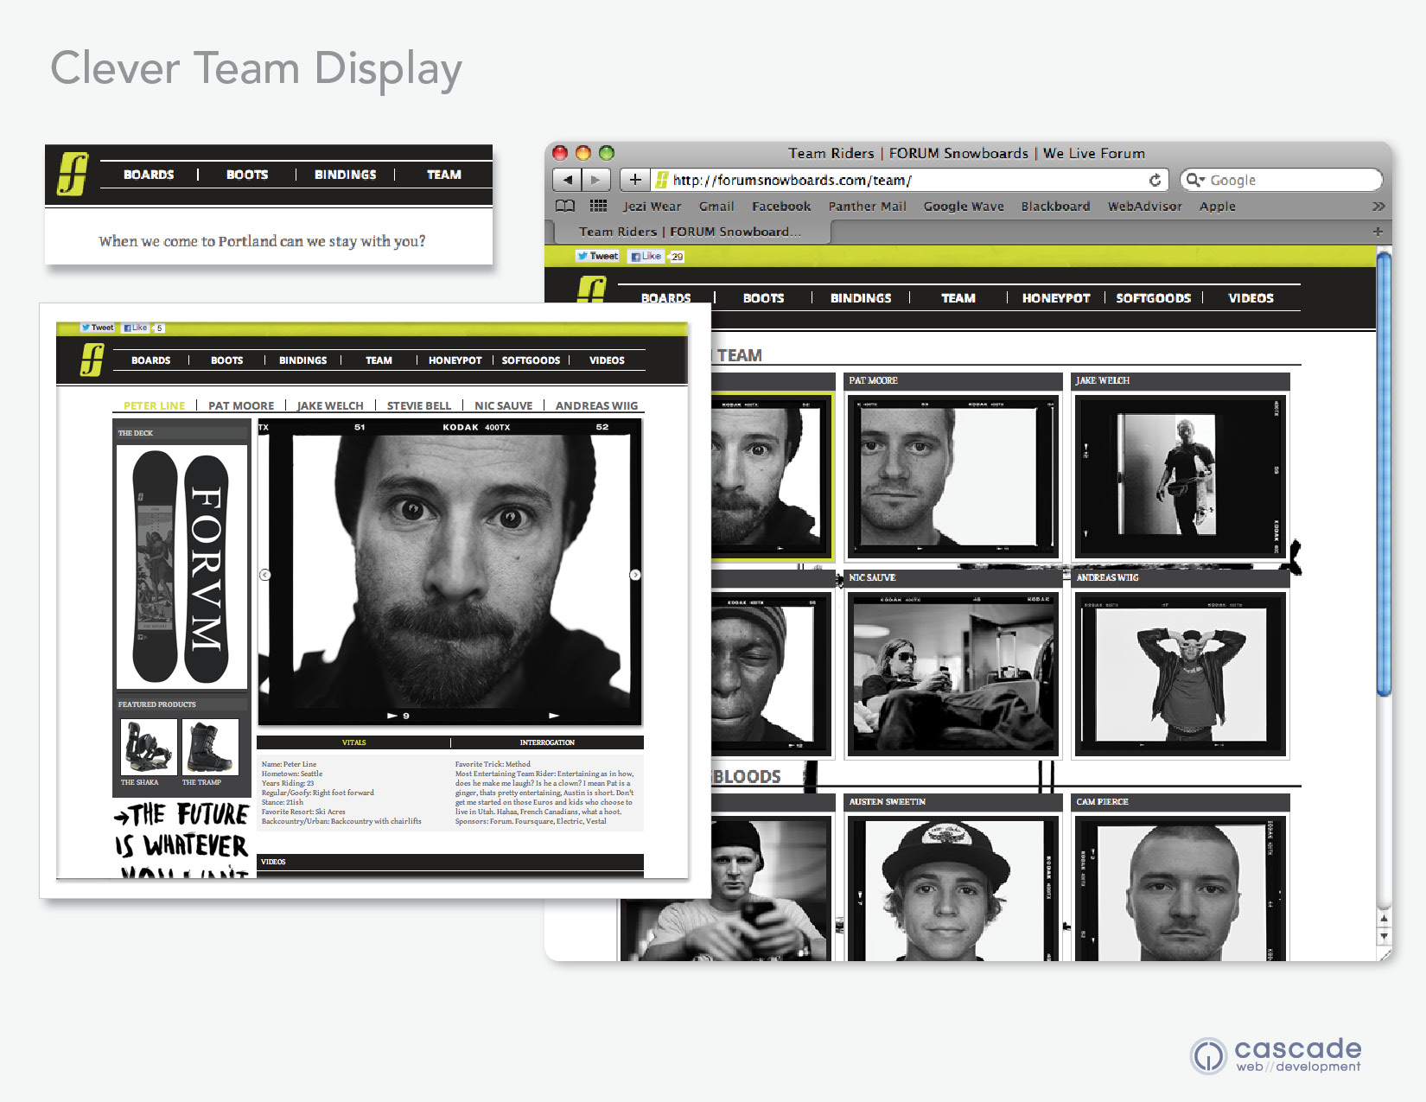Screen dimensions: 1426x1102
Task: Open the Andreas Wiig rider photo in the team grid
Action: coord(1181,673)
